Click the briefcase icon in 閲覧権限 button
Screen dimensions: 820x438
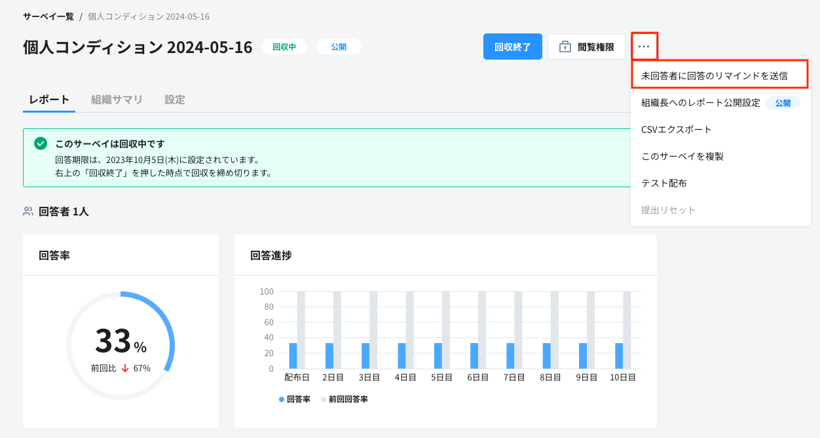565,47
